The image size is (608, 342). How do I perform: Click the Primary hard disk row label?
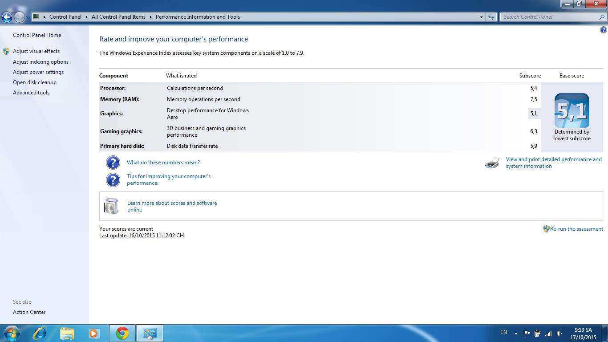[122, 146]
